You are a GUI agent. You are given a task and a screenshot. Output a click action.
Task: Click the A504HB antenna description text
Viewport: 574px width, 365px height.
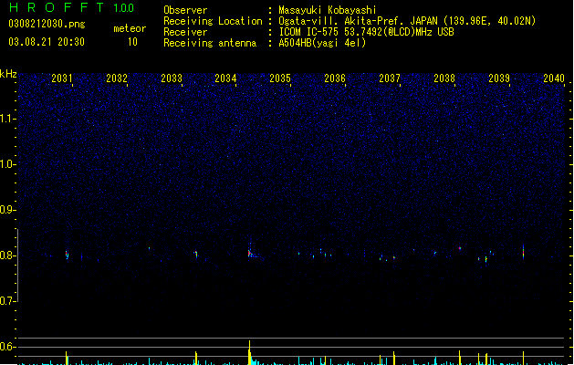[322, 43]
